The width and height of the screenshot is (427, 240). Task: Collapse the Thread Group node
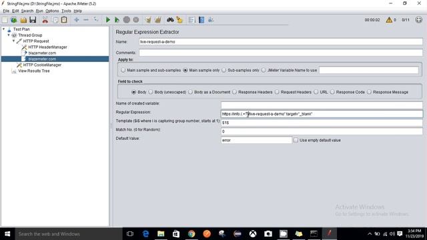(x=9, y=35)
